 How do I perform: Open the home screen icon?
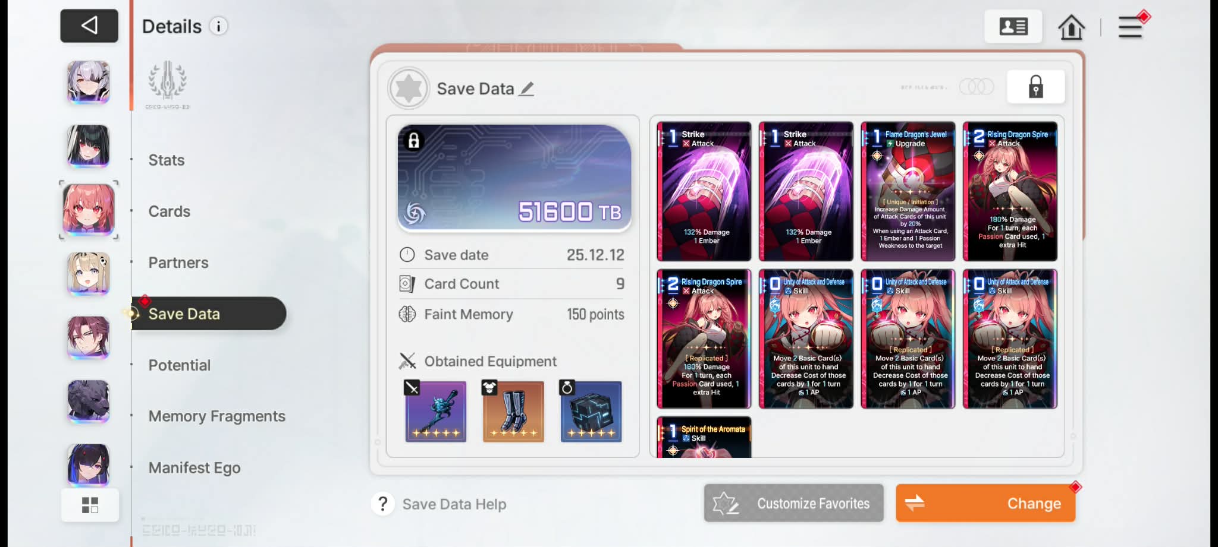pyautogui.click(x=1071, y=27)
